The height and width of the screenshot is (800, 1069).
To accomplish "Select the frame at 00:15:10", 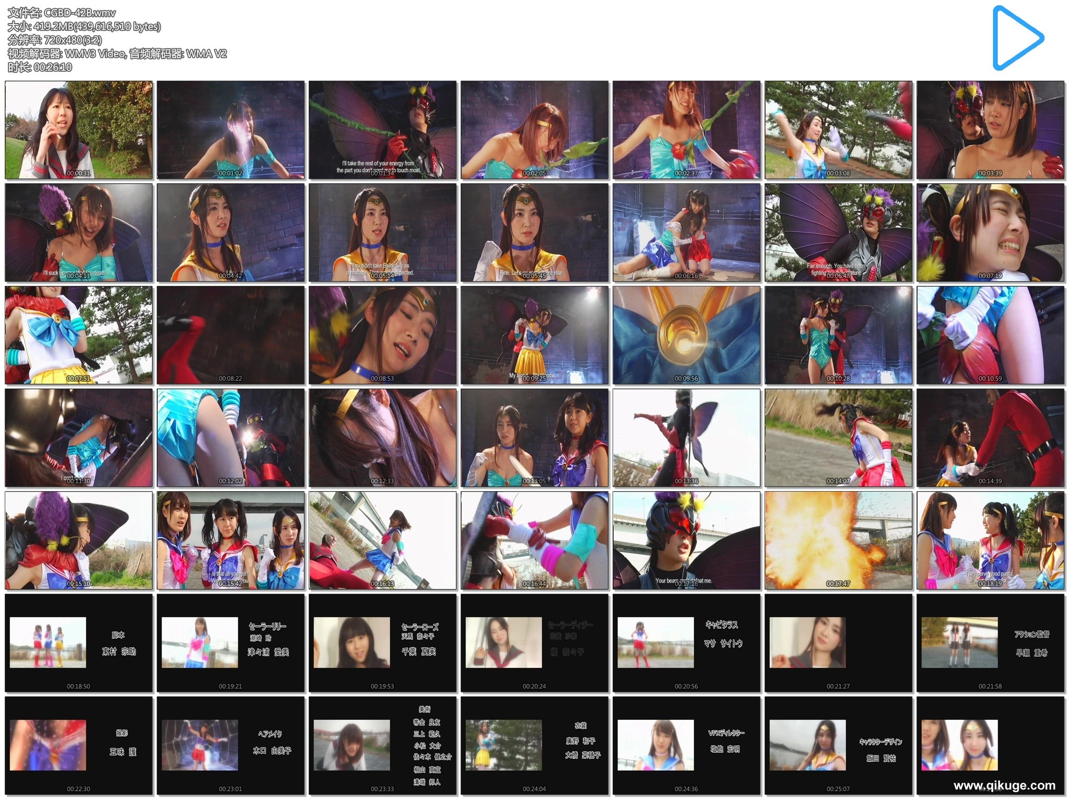I will [79, 540].
